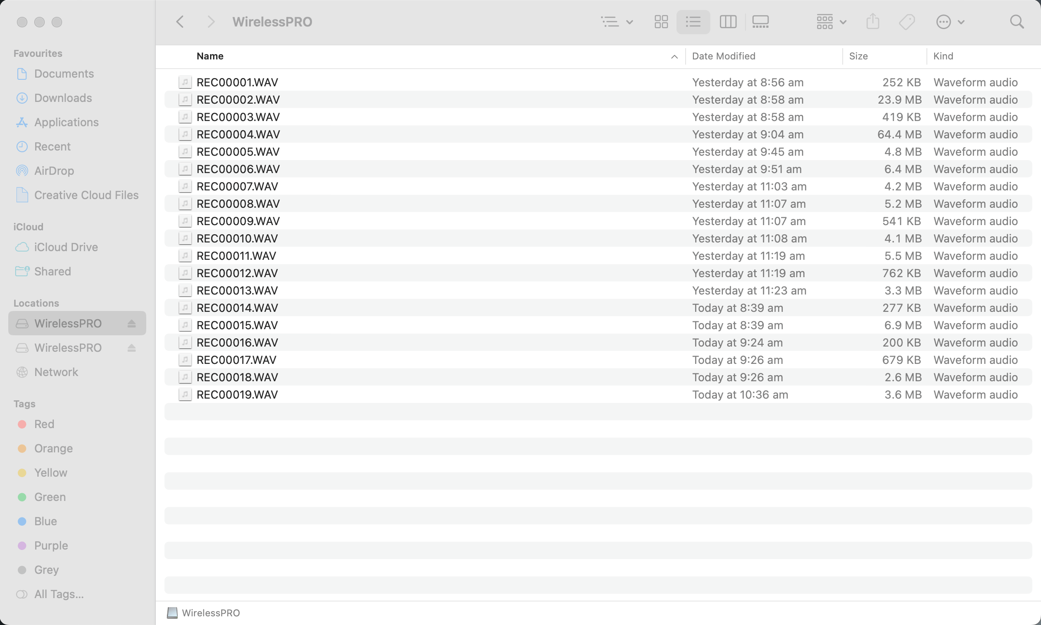
Task: Switch to icon view layout
Action: [x=661, y=22]
